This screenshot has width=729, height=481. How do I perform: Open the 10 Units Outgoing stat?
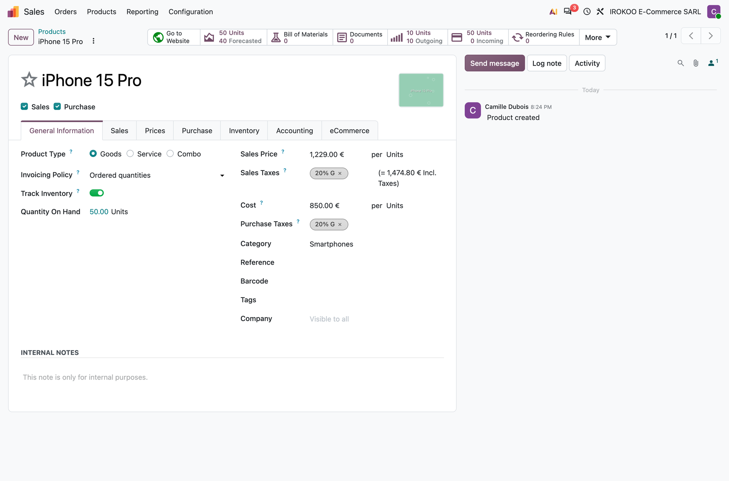(418, 37)
